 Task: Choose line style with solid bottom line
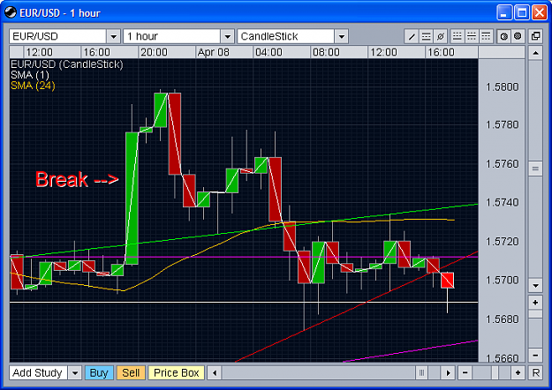click(x=457, y=36)
